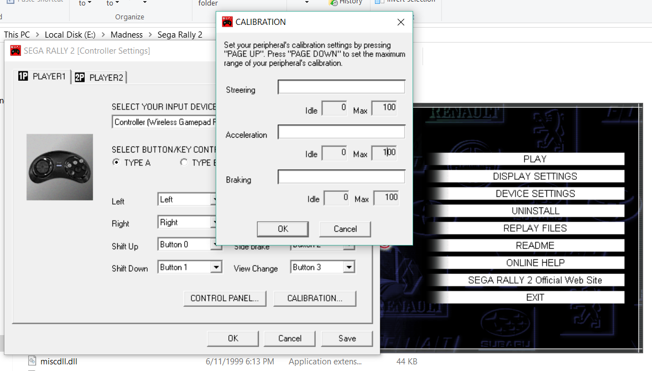Screen dimensions: 652x371
Task: Select the miscdll.dll file name
Action: (x=59, y=362)
